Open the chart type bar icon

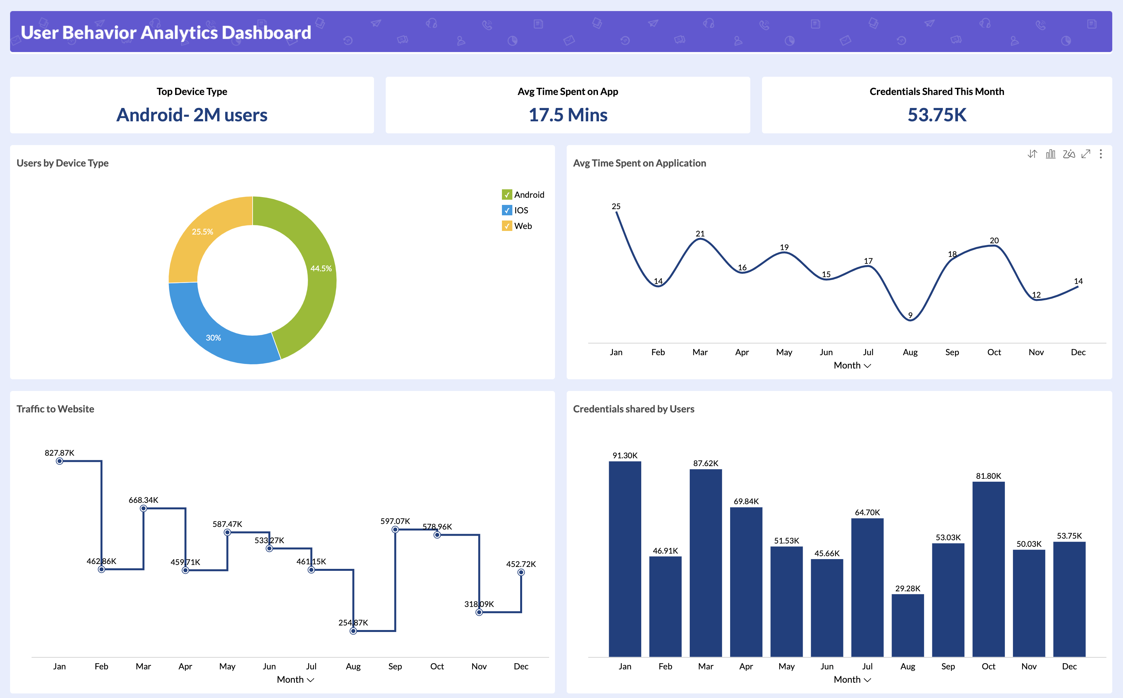[x=1050, y=154]
